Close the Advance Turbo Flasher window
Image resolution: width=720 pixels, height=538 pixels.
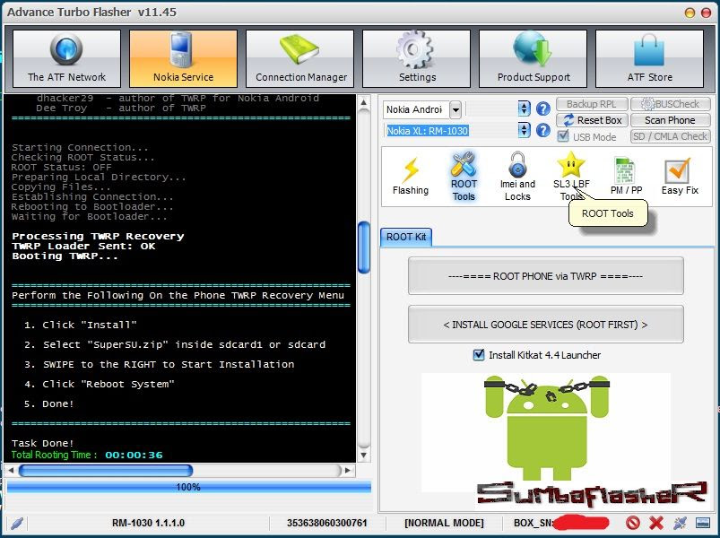click(x=706, y=13)
